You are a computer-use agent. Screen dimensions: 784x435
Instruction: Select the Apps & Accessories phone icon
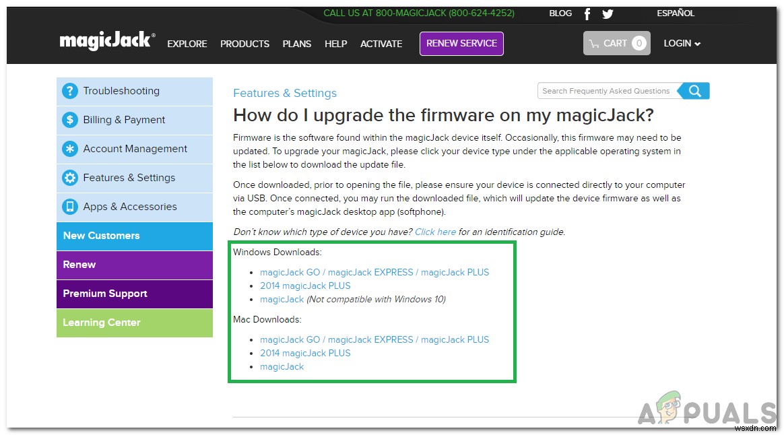(70, 207)
